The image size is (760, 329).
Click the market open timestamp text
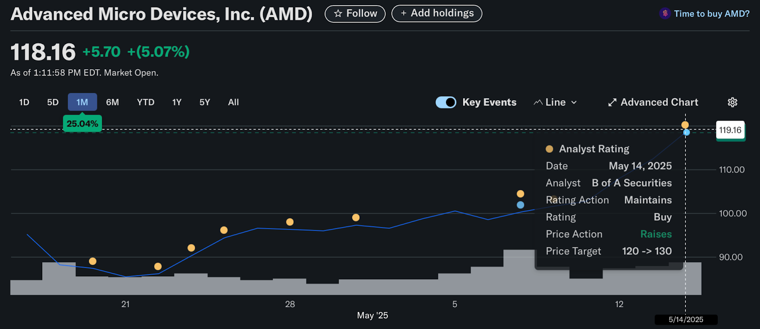click(x=85, y=73)
